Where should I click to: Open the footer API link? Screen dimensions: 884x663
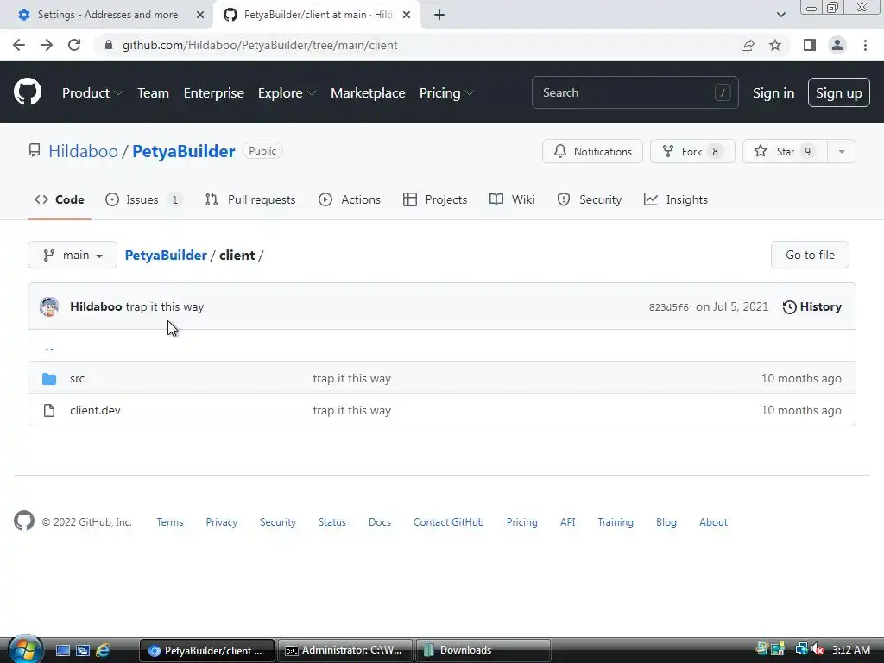tap(568, 522)
